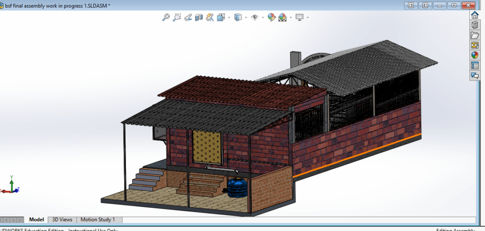Open the SOLIDWORKS Forum pane
Image resolution: width=485 pixels, height=231 pixels.
pyautogui.click(x=475, y=75)
